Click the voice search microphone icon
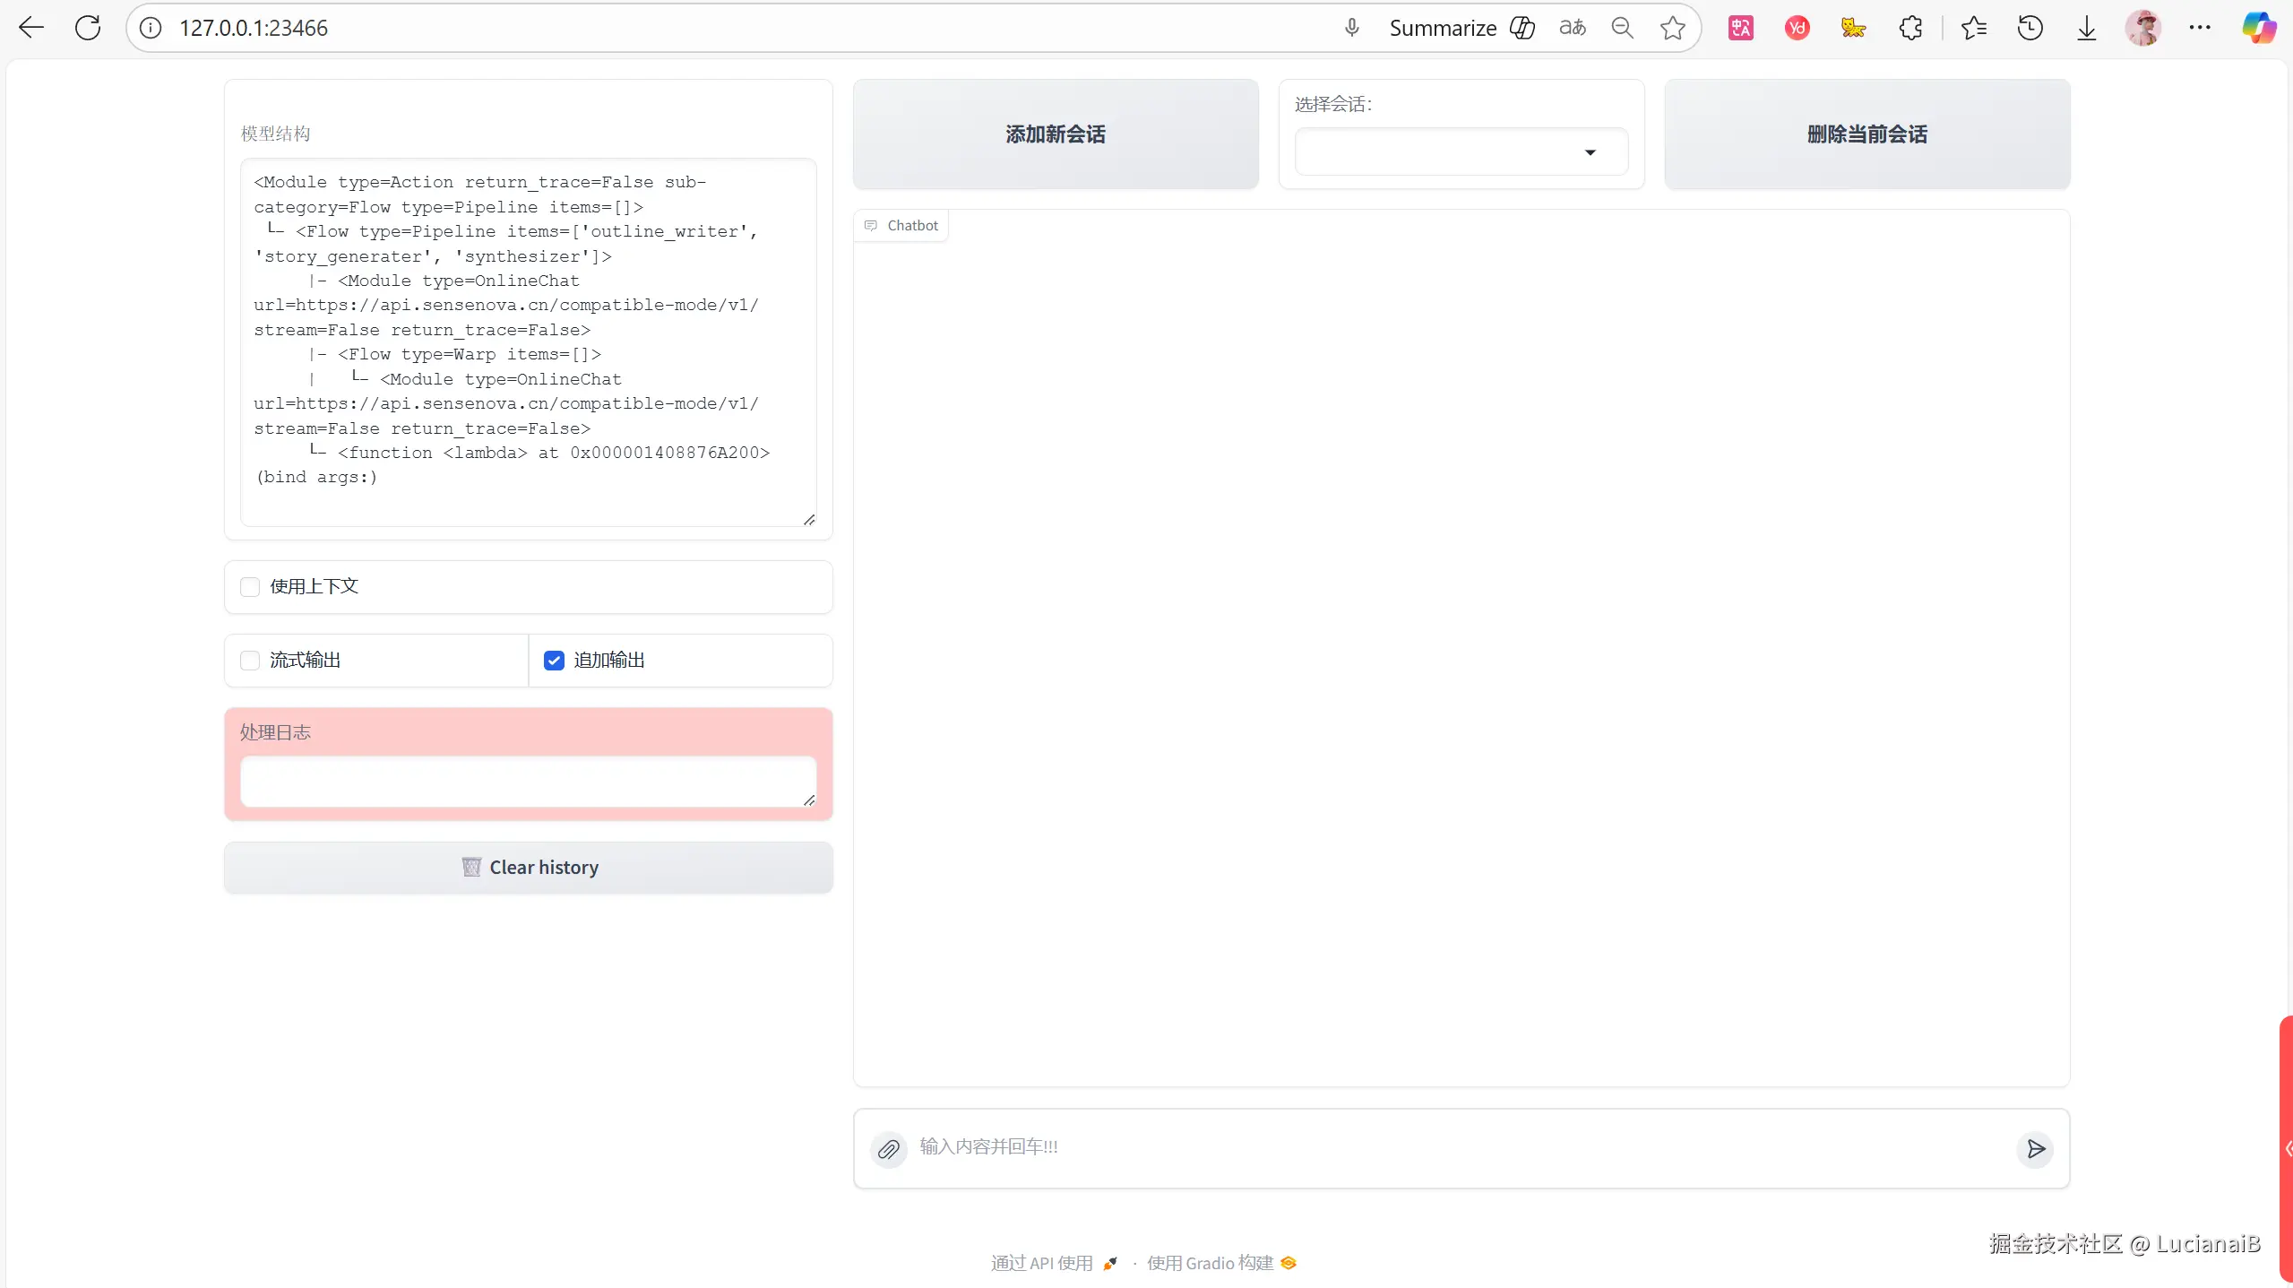Viewport: 2293px width, 1288px height. [1351, 28]
